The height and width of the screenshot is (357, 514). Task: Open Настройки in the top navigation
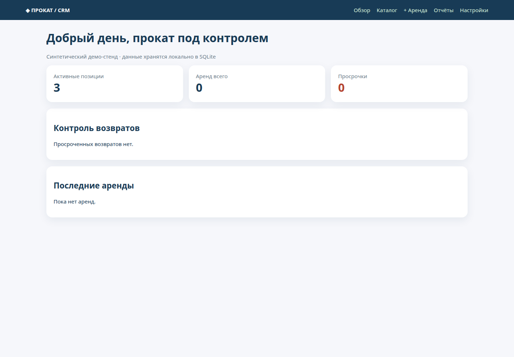(474, 10)
